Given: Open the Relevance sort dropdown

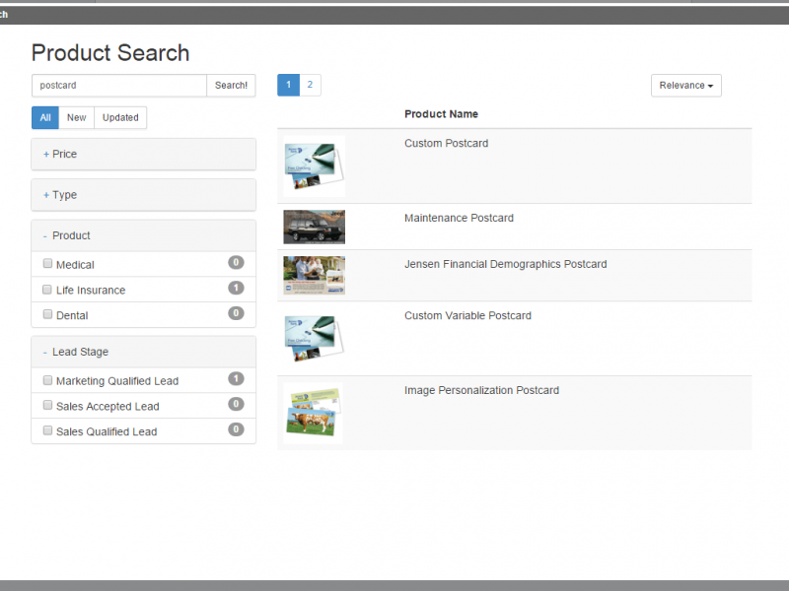Looking at the screenshot, I should 685,86.
